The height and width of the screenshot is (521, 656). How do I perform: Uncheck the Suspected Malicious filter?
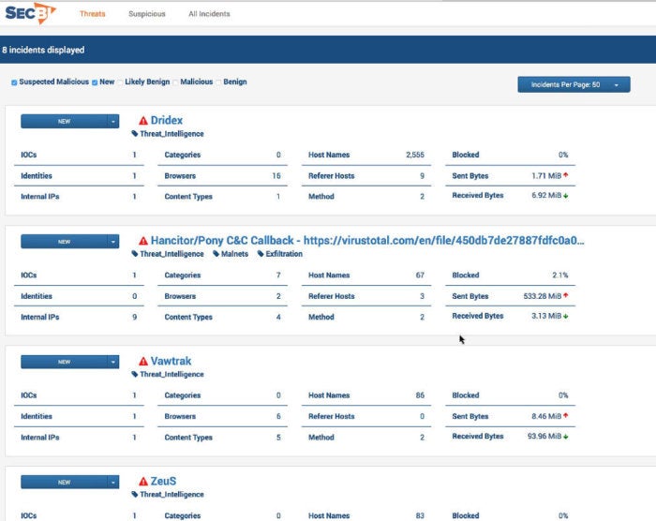point(14,82)
